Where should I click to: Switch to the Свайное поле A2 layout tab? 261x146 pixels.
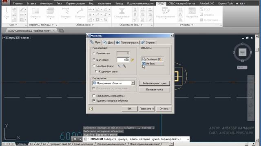pyautogui.click(x=84, y=144)
